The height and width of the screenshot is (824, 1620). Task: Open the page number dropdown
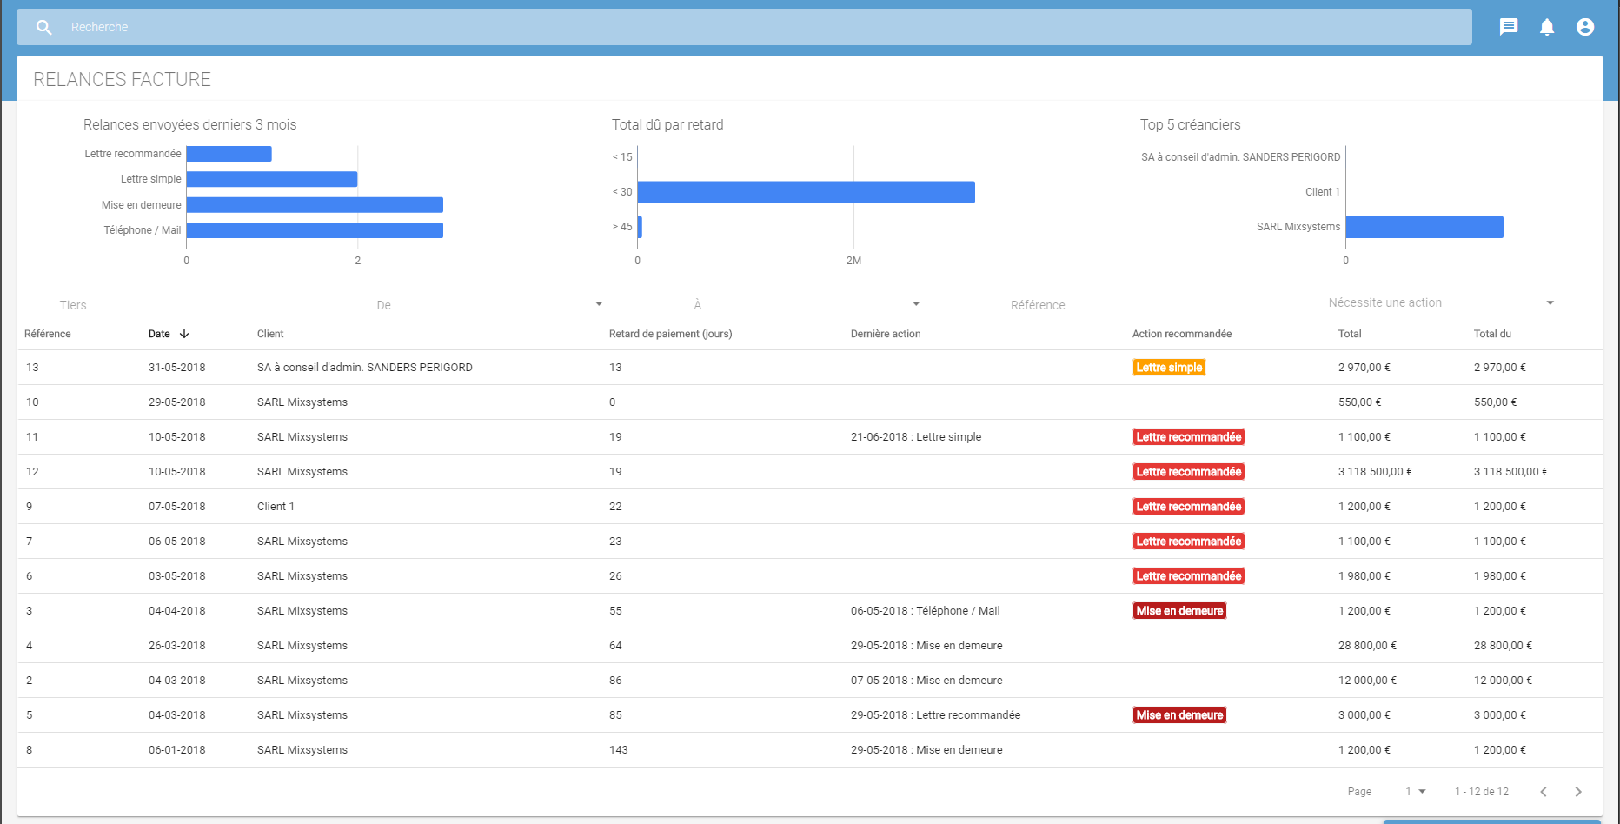tap(1416, 792)
